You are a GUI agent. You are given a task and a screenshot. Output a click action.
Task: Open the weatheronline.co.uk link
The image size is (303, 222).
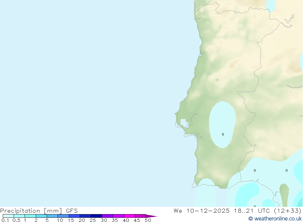coord(275,219)
